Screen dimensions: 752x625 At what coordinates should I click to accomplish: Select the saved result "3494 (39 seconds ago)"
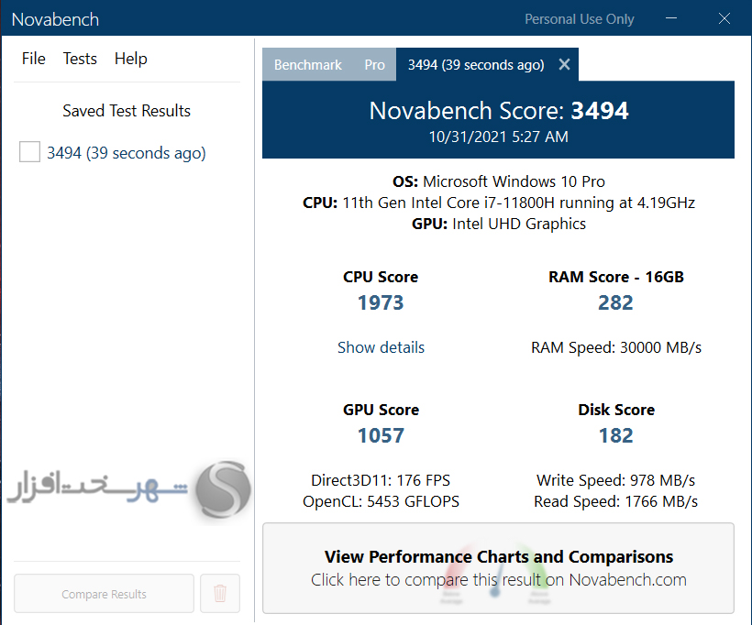(127, 153)
